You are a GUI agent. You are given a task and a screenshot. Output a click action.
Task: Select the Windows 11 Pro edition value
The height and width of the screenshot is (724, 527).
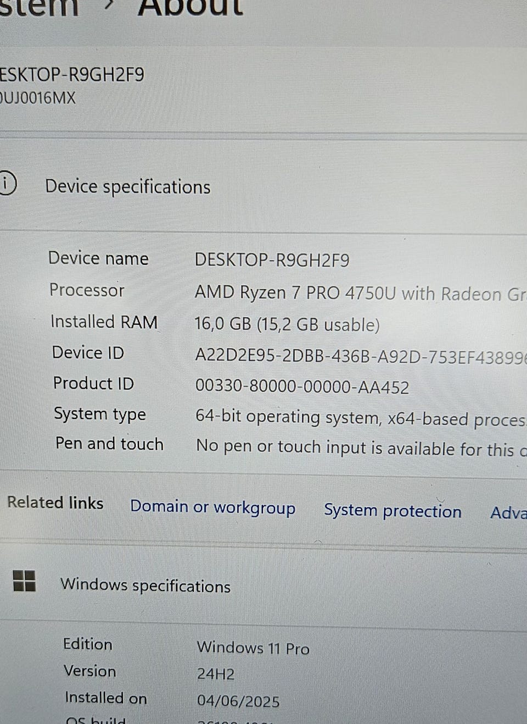click(253, 648)
